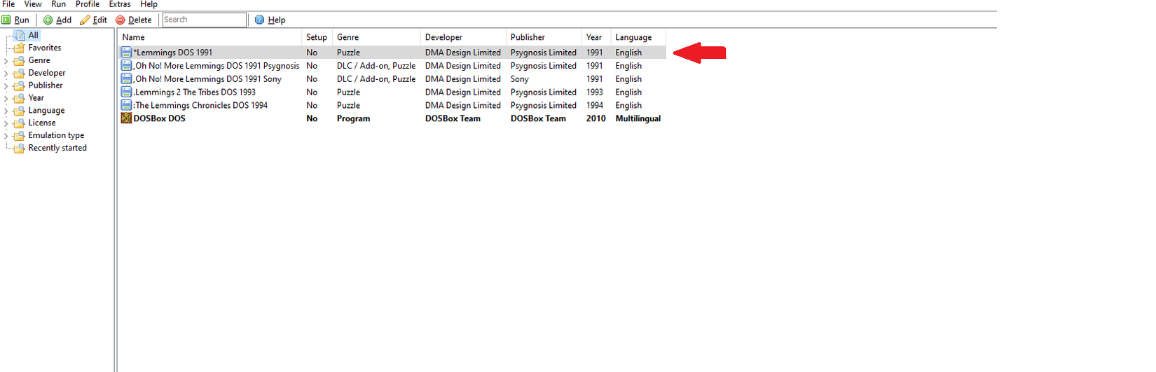Select the Favorites tree item label
This screenshot has width=1156, height=372.
(45, 48)
